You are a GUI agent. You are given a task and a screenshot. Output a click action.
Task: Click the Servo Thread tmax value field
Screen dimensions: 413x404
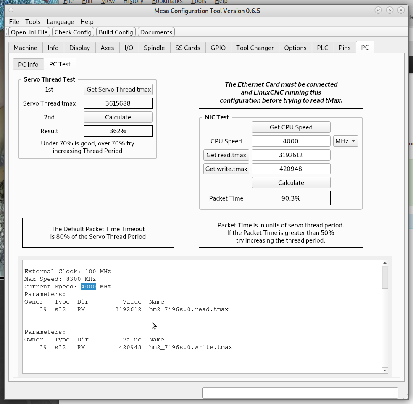pos(118,103)
